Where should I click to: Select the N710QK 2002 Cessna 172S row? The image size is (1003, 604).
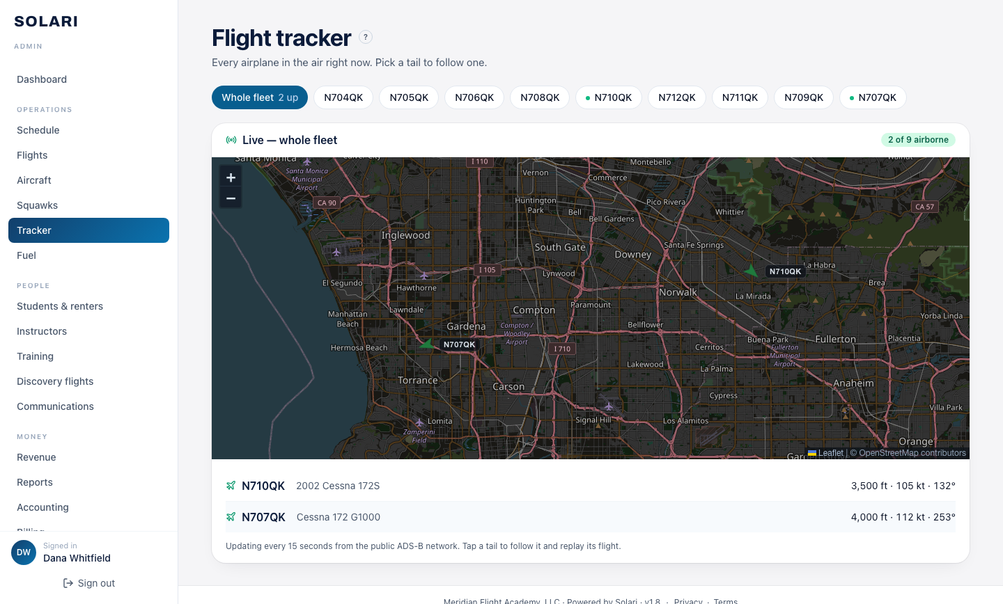point(591,486)
